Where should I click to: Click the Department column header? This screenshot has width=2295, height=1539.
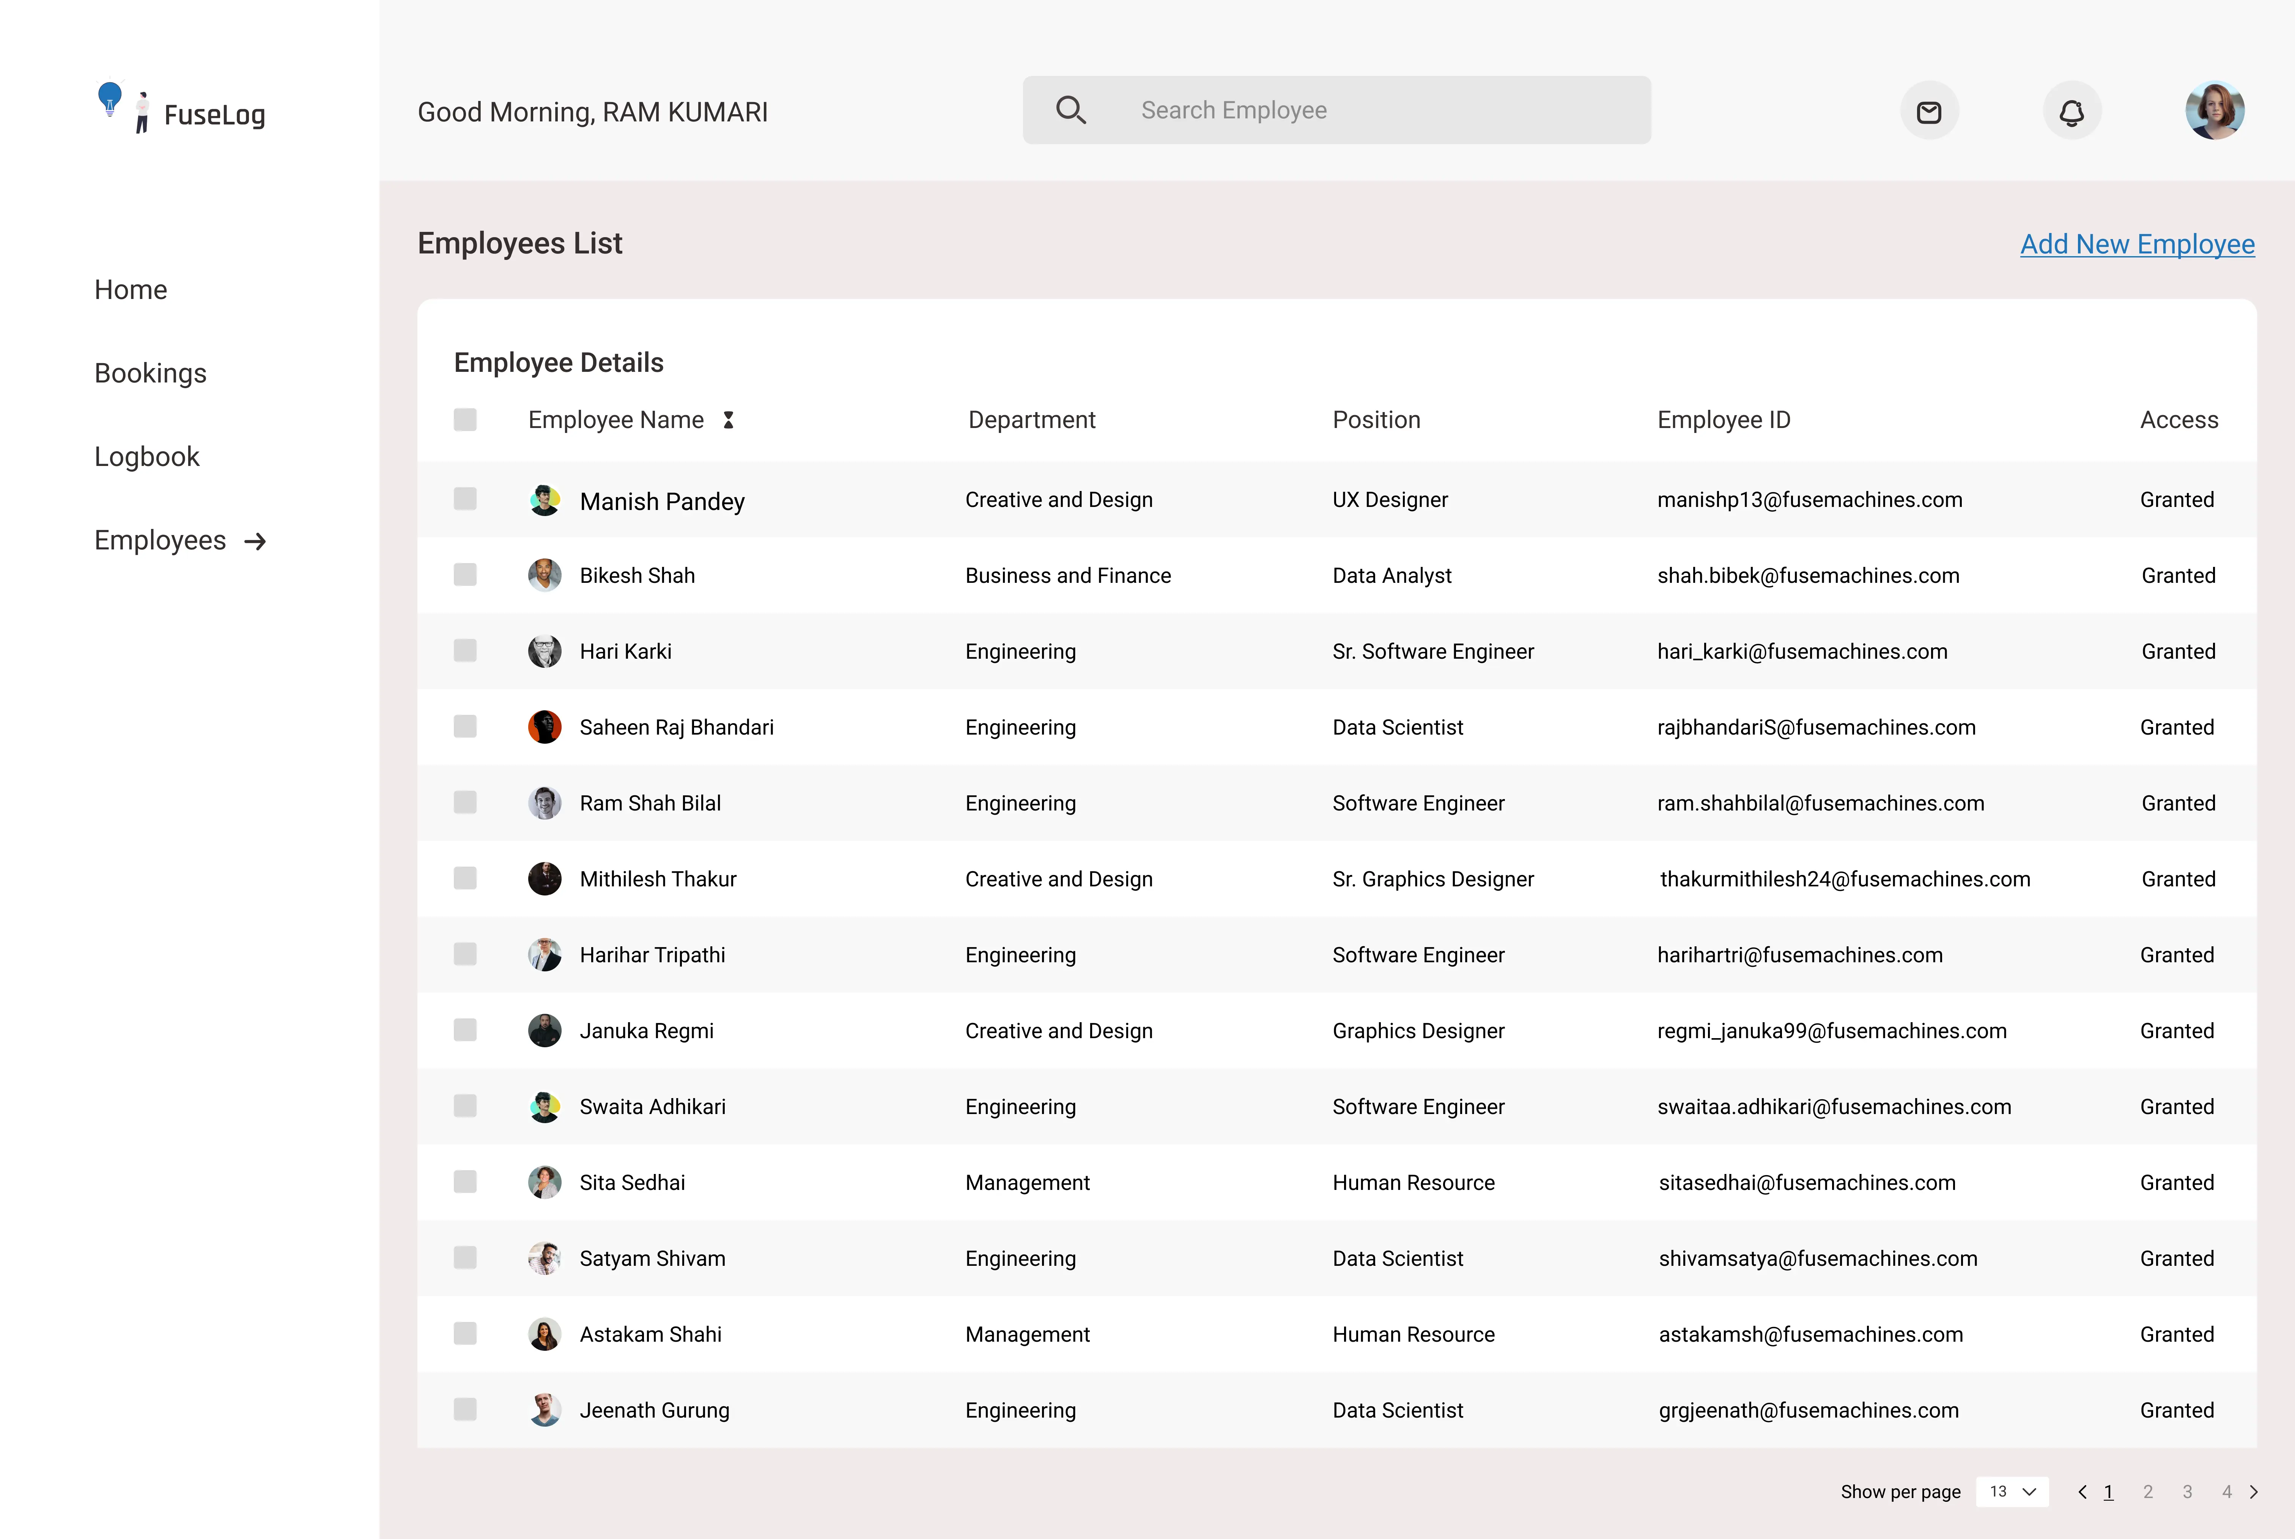click(1032, 420)
